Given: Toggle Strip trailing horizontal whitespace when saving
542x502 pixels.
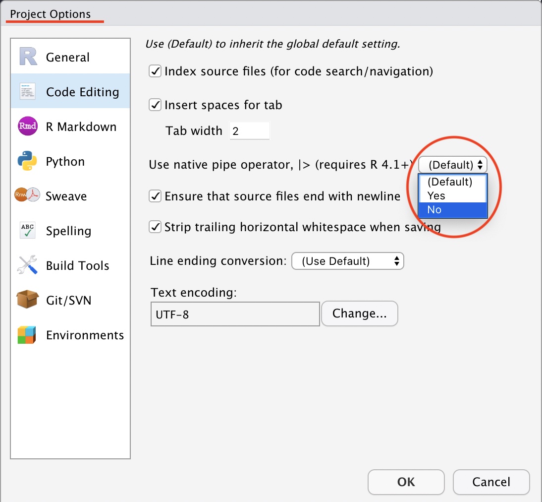Looking at the screenshot, I should [x=155, y=227].
